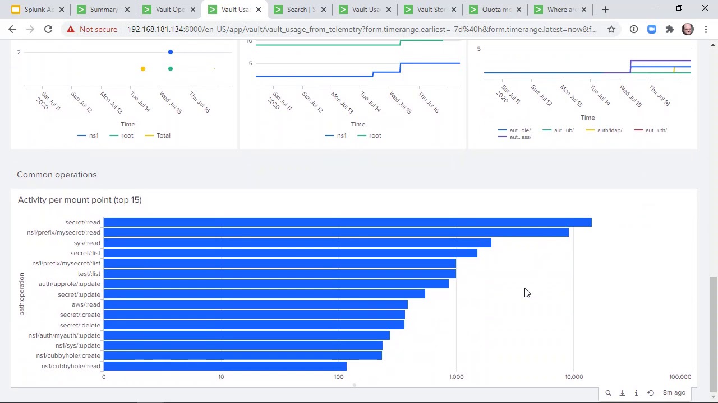
Task: Switch to the Summary tab
Action: pos(104,10)
